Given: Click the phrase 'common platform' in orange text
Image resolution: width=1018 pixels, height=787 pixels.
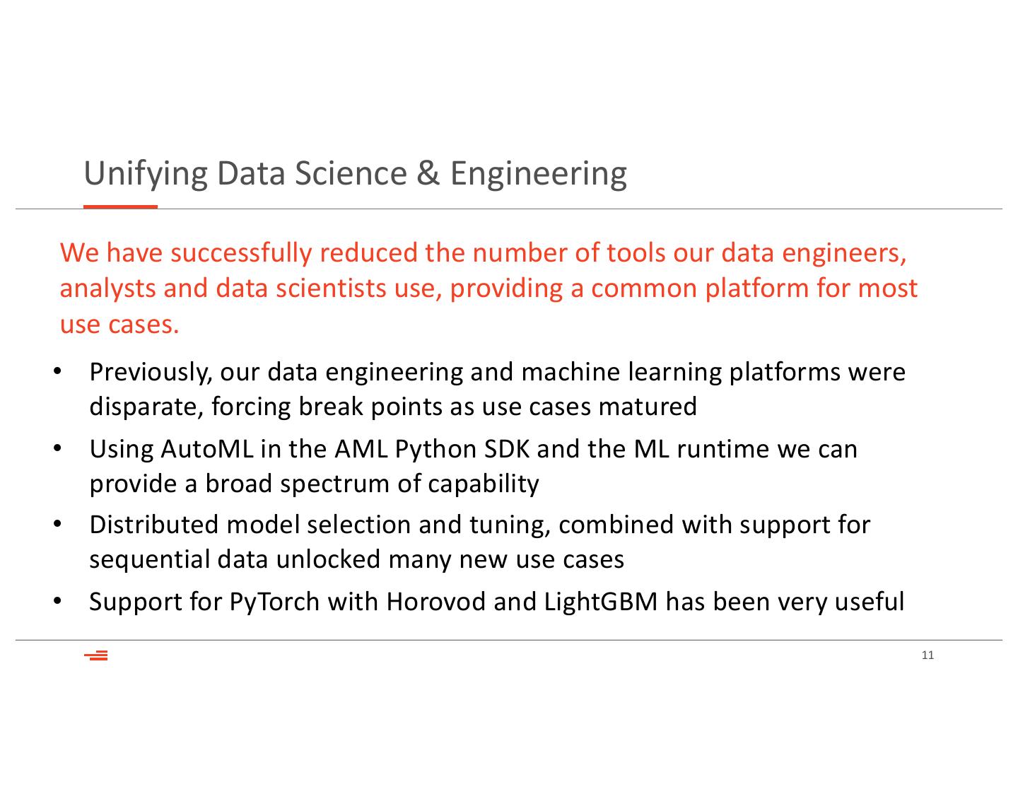Looking at the screenshot, I should 644,288.
